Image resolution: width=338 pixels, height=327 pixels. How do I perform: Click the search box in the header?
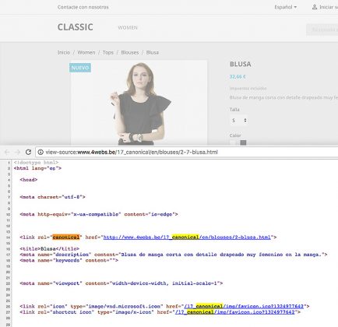(322, 30)
